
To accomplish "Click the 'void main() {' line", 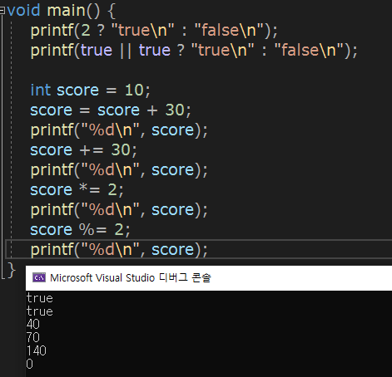I will (x=62, y=11).
